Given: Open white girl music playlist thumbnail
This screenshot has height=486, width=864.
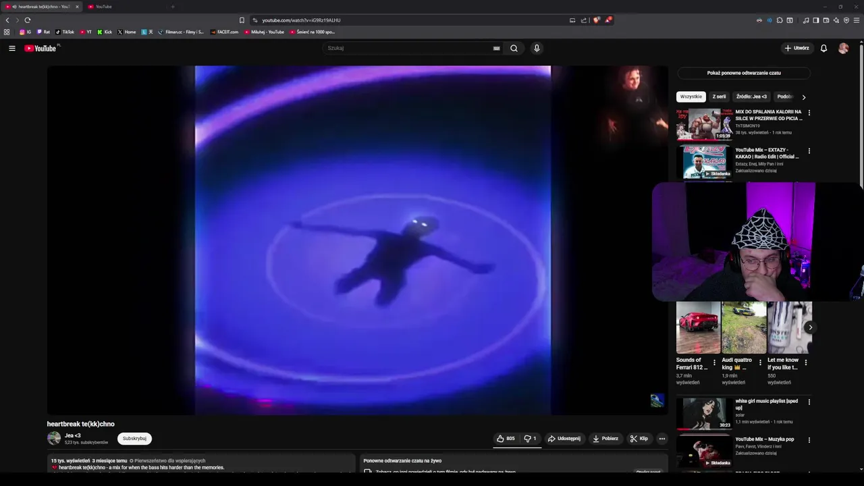Looking at the screenshot, I should click(x=704, y=414).
